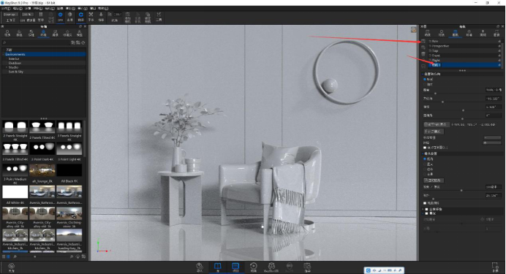Click Reset Camera in the ribbon
The image size is (506, 274).
click(137, 18)
